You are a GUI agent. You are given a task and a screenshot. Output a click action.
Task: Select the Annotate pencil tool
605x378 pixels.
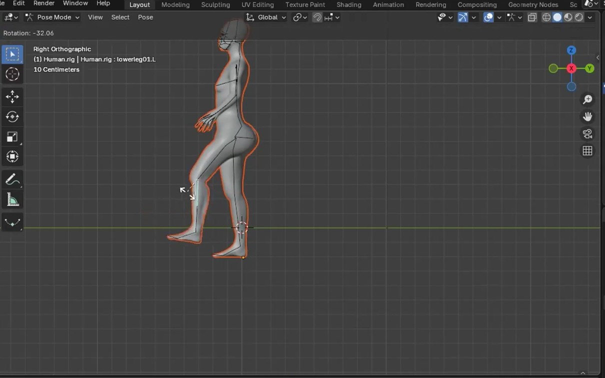(12, 179)
